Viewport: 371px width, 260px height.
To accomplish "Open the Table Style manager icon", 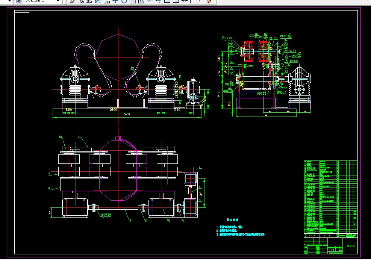I will (19, 1).
